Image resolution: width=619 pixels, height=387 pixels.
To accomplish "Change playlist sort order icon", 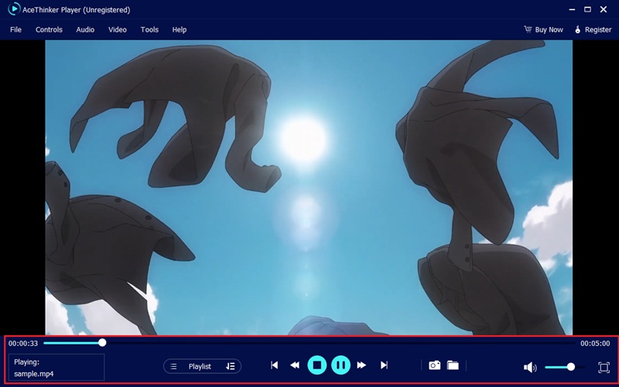I will pos(231,366).
